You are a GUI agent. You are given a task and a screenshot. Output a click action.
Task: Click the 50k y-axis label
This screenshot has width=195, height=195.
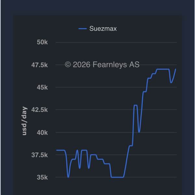coord(42,42)
